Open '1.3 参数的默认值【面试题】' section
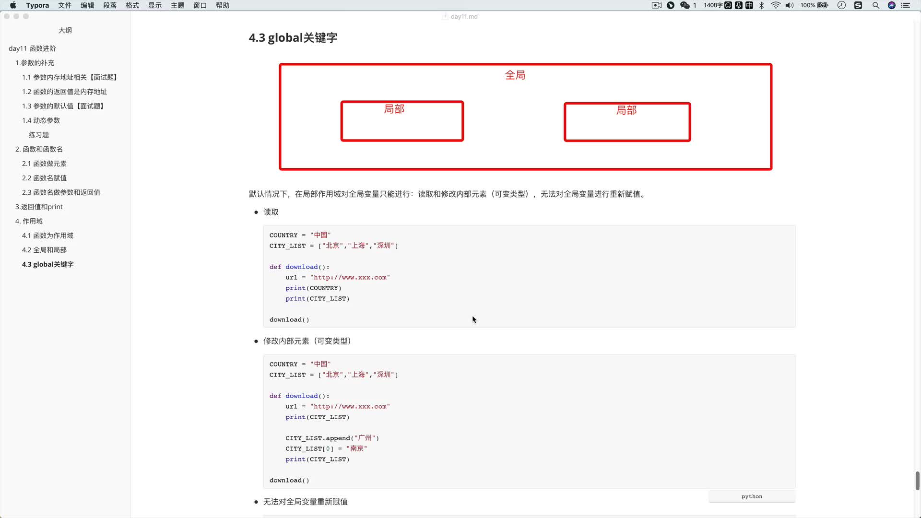The width and height of the screenshot is (921, 518). click(64, 106)
